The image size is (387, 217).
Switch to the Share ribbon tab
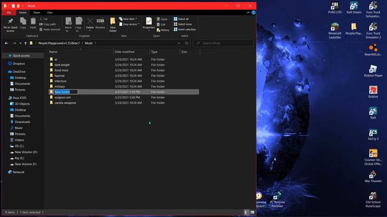pos(37,13)
